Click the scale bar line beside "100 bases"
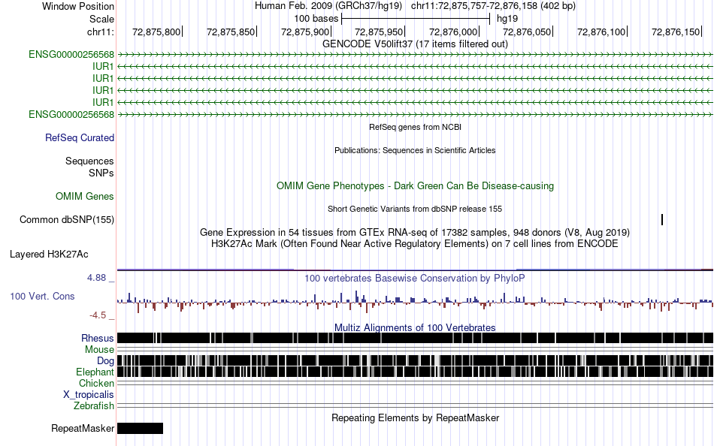The image size is (714, 446). click(416, 19)
